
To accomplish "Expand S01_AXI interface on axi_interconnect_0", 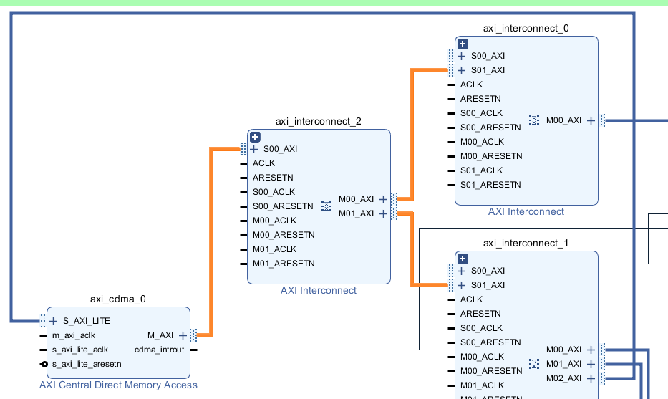I will tap(462, 70).
